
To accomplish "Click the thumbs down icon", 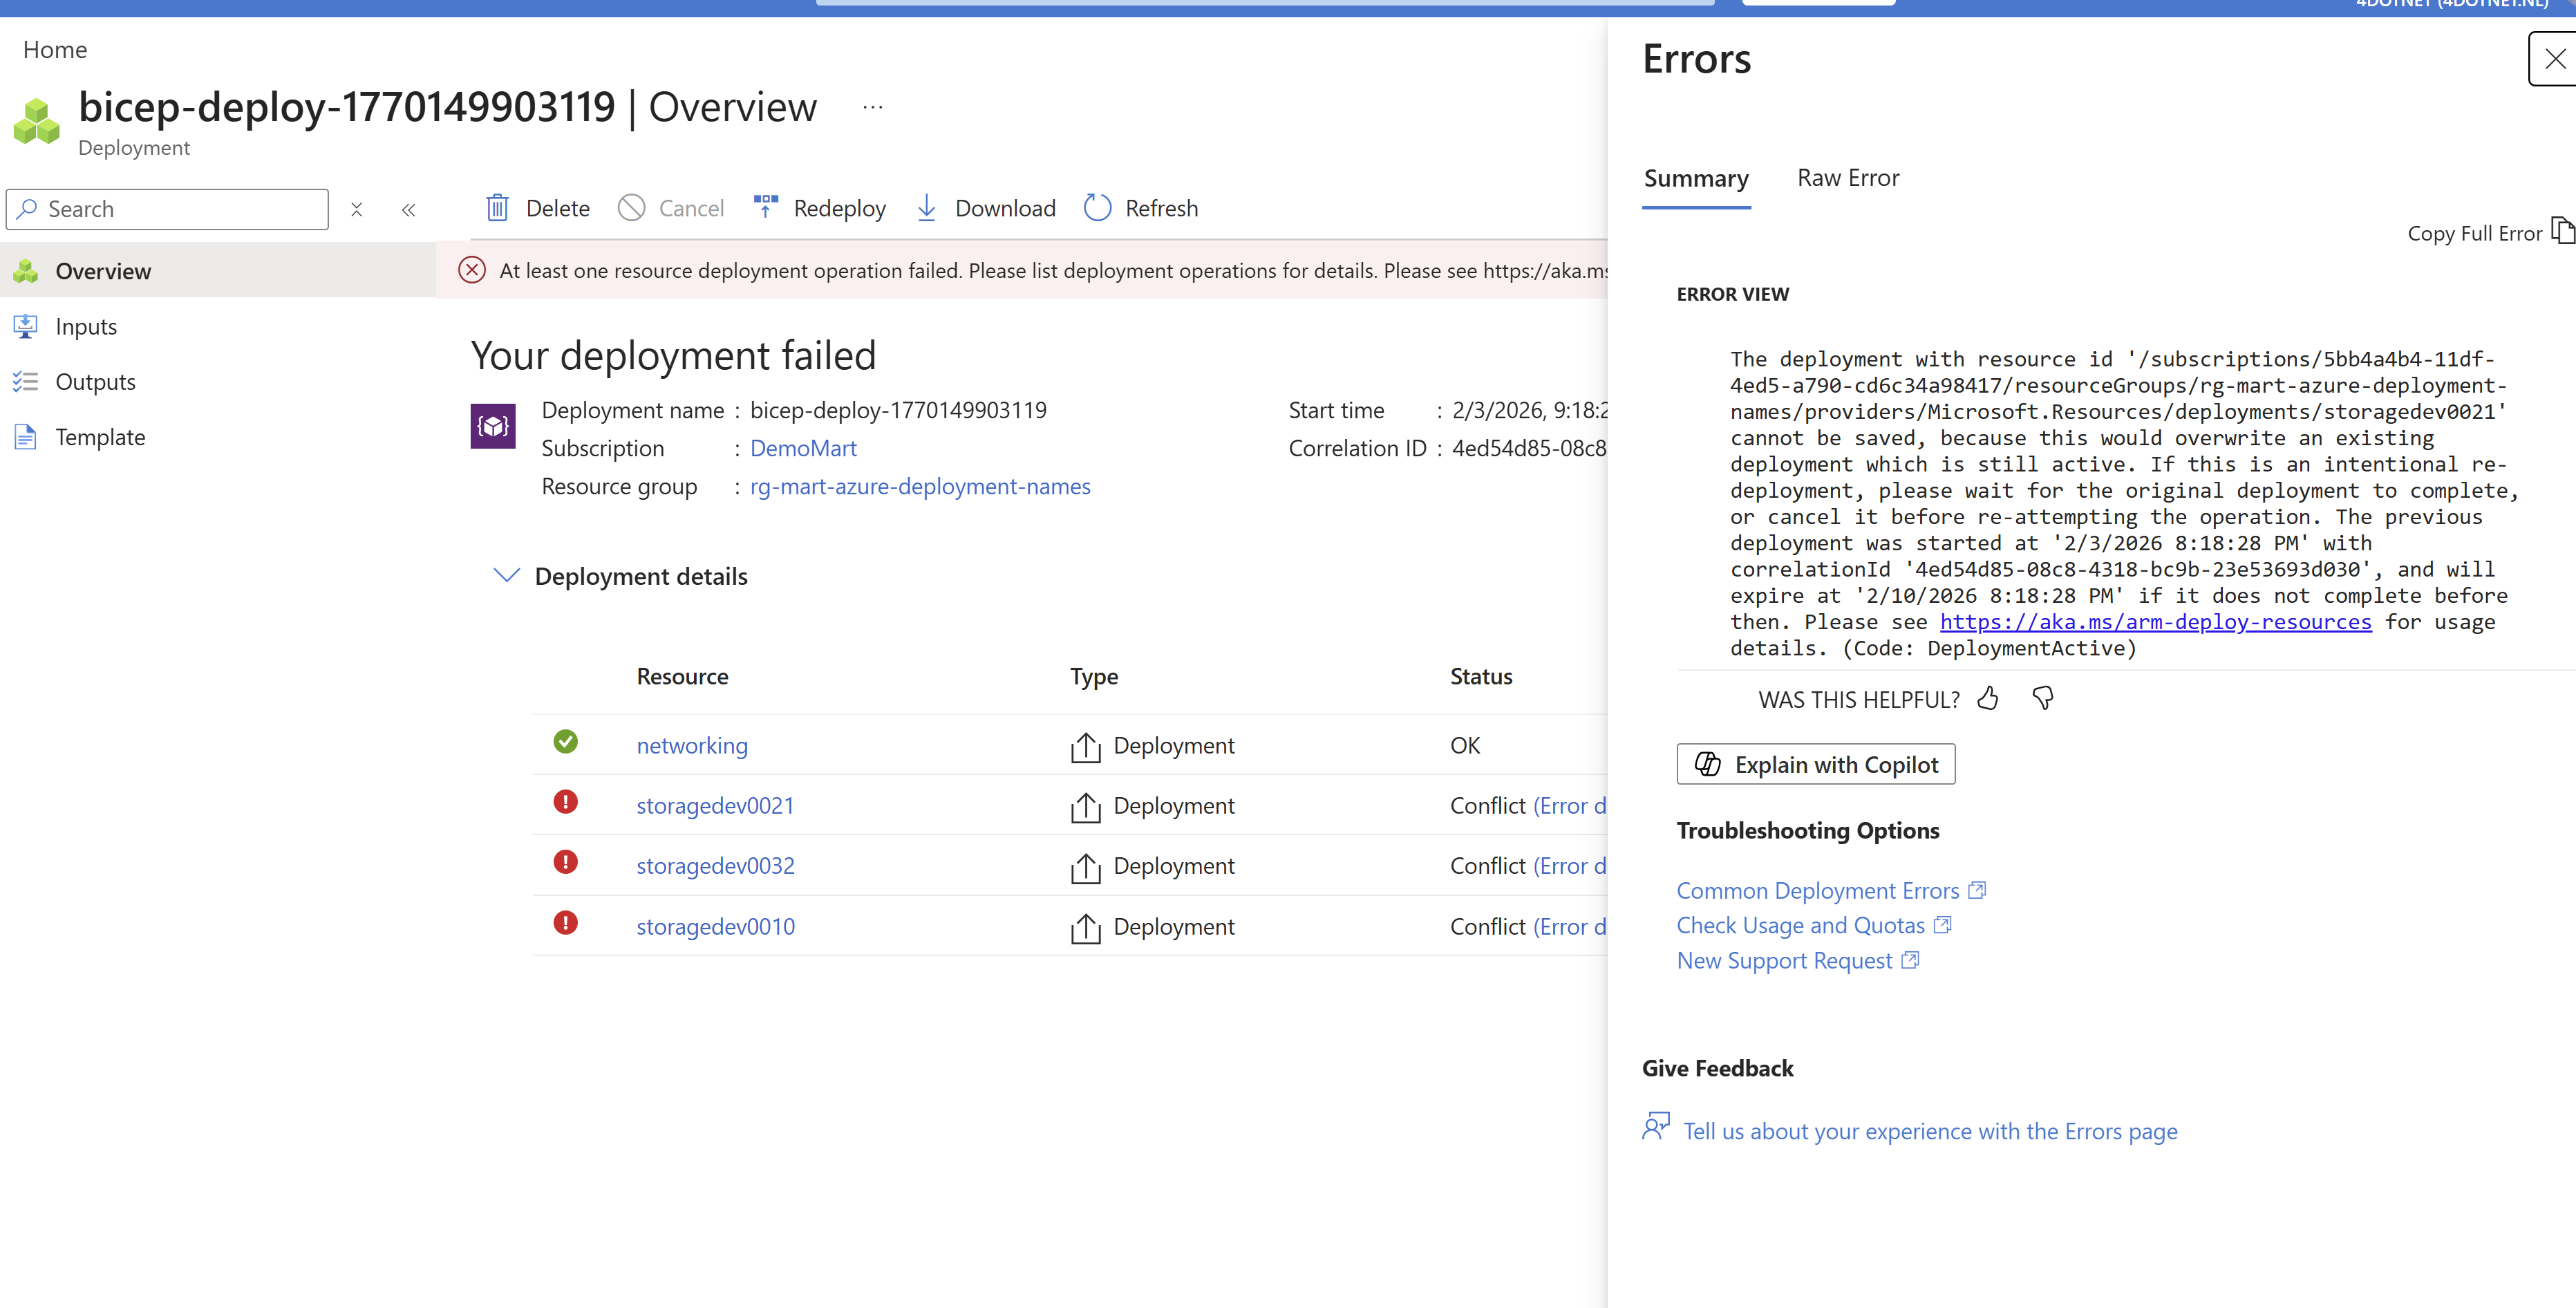I will [x=2043, y=698].
